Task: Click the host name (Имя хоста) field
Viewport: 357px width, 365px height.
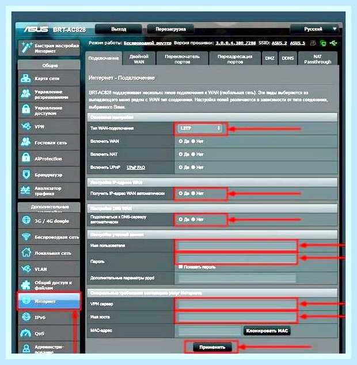Action: [237, 317]
